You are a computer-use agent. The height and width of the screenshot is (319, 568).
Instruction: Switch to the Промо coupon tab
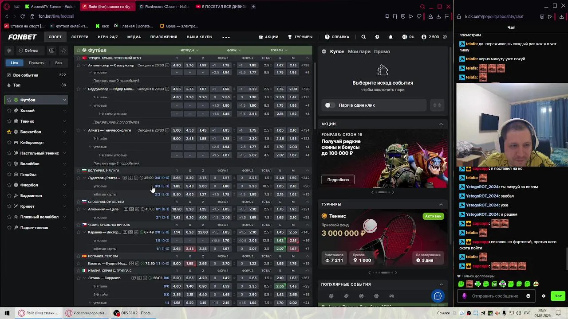click(382, 51)
